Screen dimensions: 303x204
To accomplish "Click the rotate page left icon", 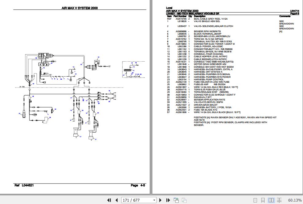I will click(x=176, y=200).
